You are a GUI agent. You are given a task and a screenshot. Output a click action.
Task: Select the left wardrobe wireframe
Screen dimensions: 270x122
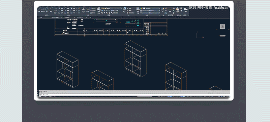click(x=67, y=70)
